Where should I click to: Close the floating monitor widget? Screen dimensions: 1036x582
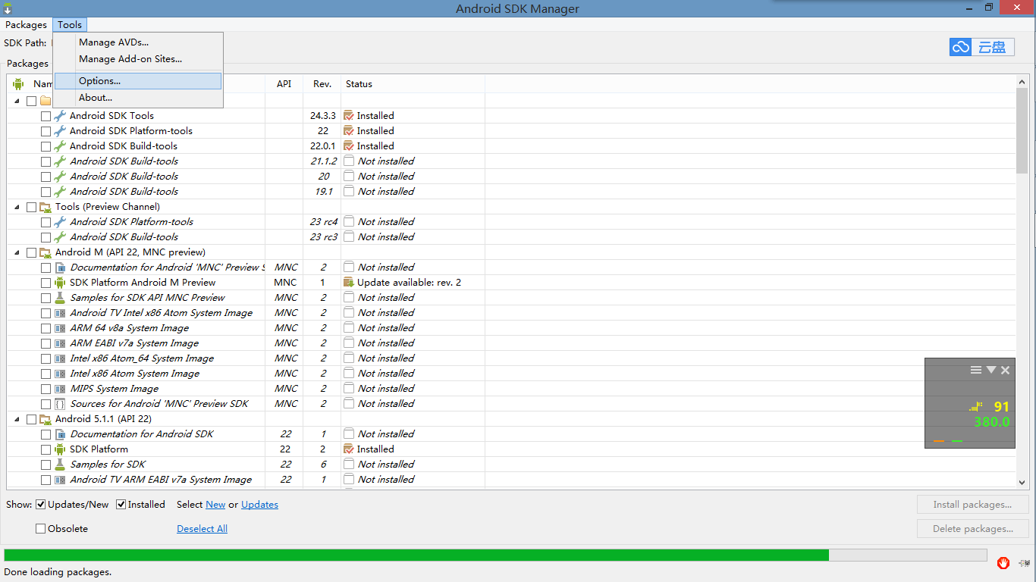(x=1005, y=370)
